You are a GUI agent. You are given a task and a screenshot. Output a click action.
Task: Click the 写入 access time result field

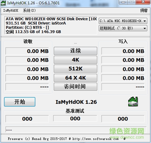coord(123,87)
